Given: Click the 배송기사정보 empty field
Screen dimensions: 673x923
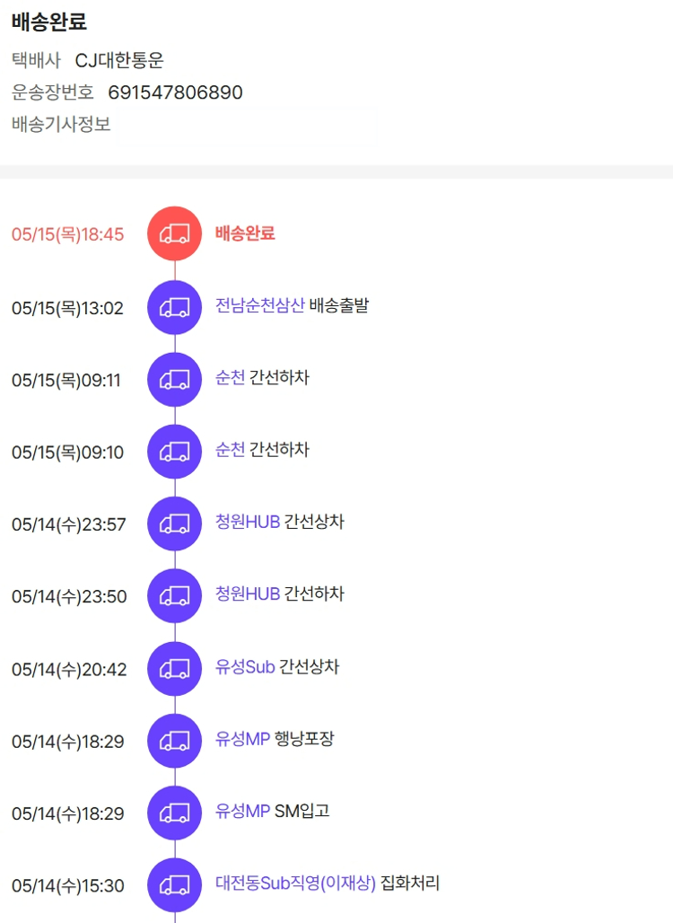Looking at the screenshot, I should (247, 126).
